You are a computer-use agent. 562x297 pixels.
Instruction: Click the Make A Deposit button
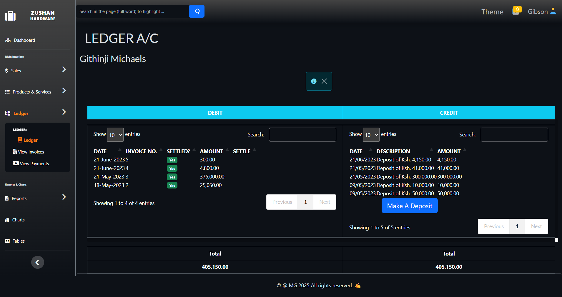pos(409,206)
